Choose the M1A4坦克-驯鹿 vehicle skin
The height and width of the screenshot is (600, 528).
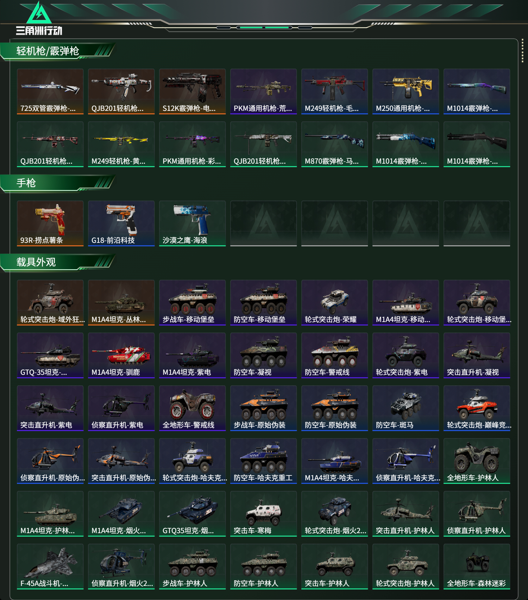click(121, 355)
